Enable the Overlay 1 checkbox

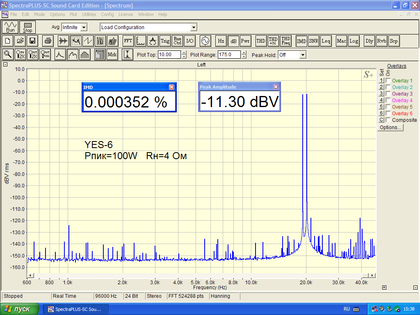click(x=388, y=81)
